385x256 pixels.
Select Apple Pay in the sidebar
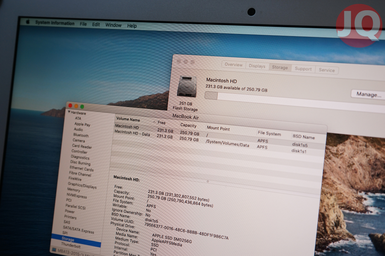pyautogui.click(x=82, y=124)
